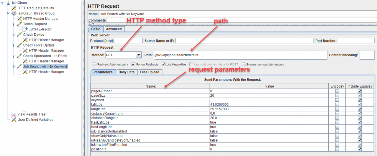Tick Encode checkbox for pageNumber row

pyautogui.click(x=337, y=91)
